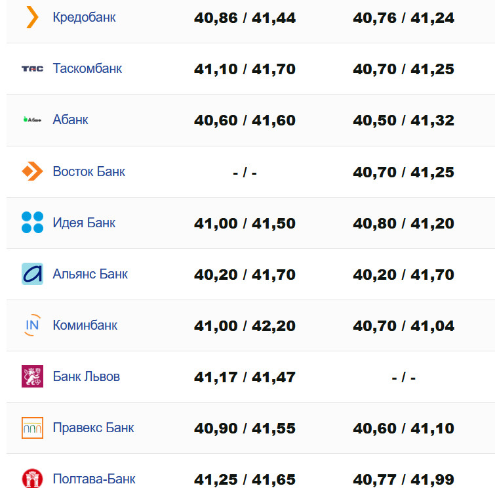Visit the Коминбанк link

[x=85, y=325]
